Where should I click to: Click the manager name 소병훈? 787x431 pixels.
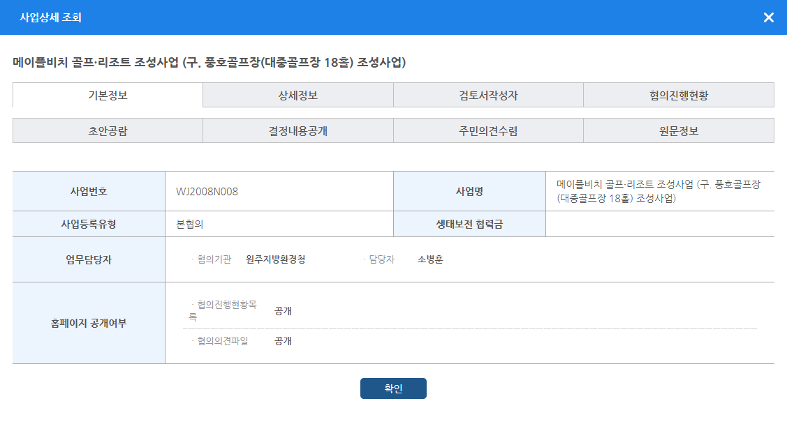430,259
